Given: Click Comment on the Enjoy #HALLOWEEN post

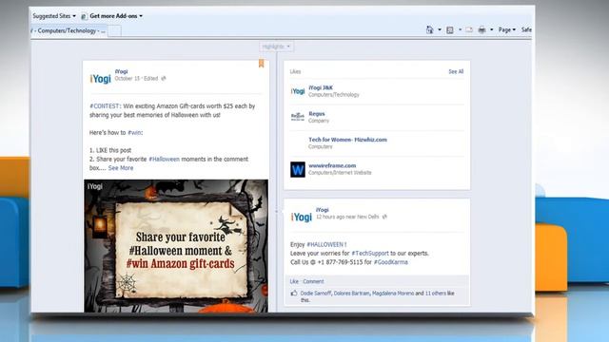Looking at the screenshot, I should coord(313,281).
